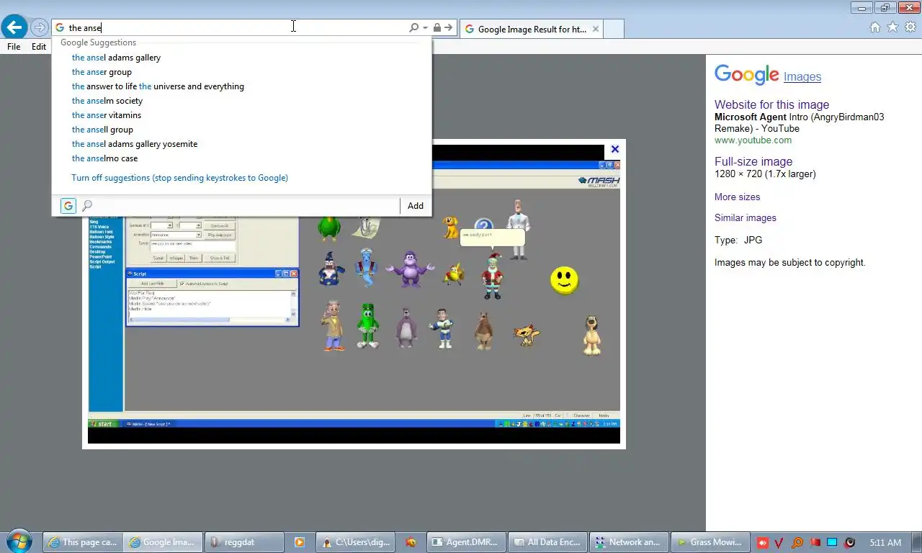Screen dimensions: 922x553
Task: Click the "Similar images" link
Action: [x=746, y=217]
